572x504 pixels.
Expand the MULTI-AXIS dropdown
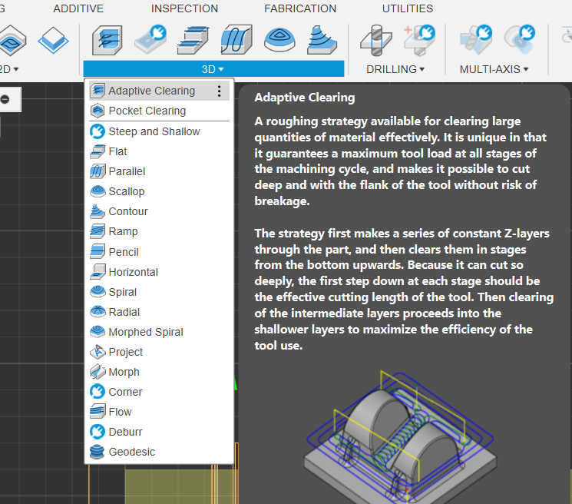[494, 69]
